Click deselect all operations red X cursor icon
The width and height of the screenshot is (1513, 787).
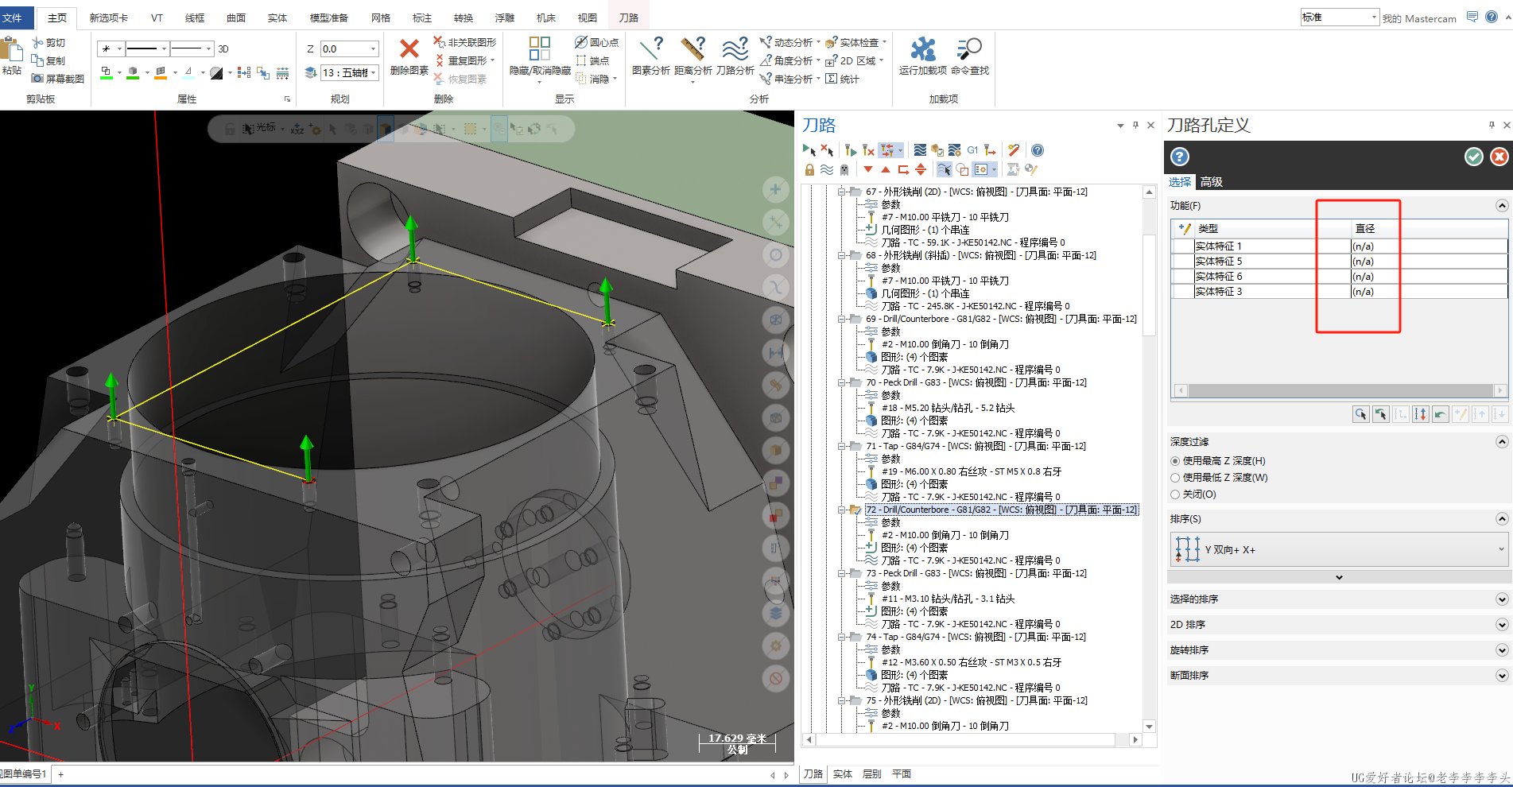(x=828, y=149)
